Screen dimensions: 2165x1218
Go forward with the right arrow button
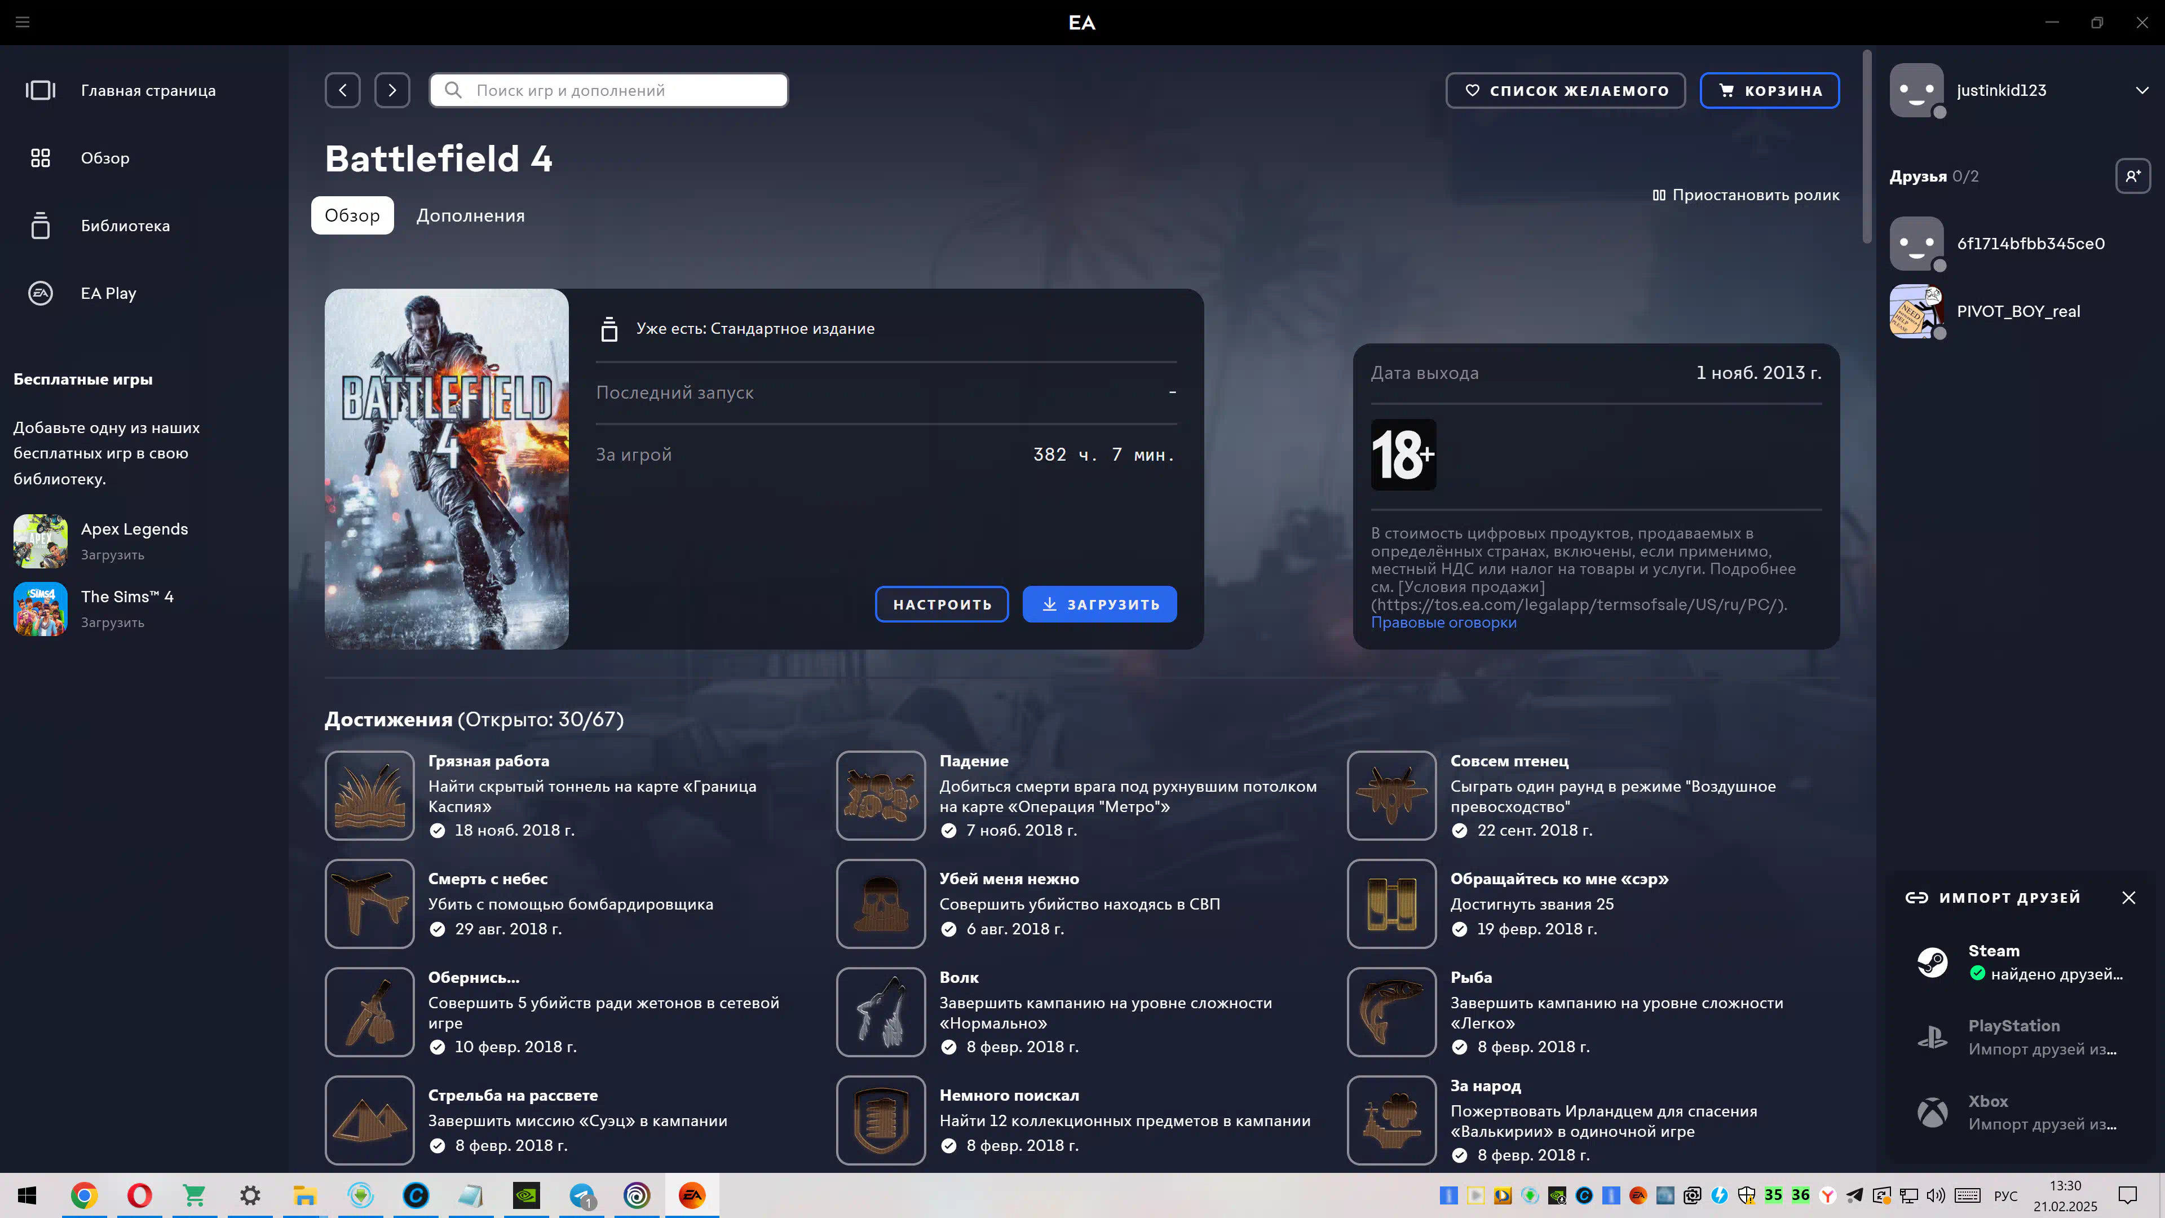[x=392, y=90]
